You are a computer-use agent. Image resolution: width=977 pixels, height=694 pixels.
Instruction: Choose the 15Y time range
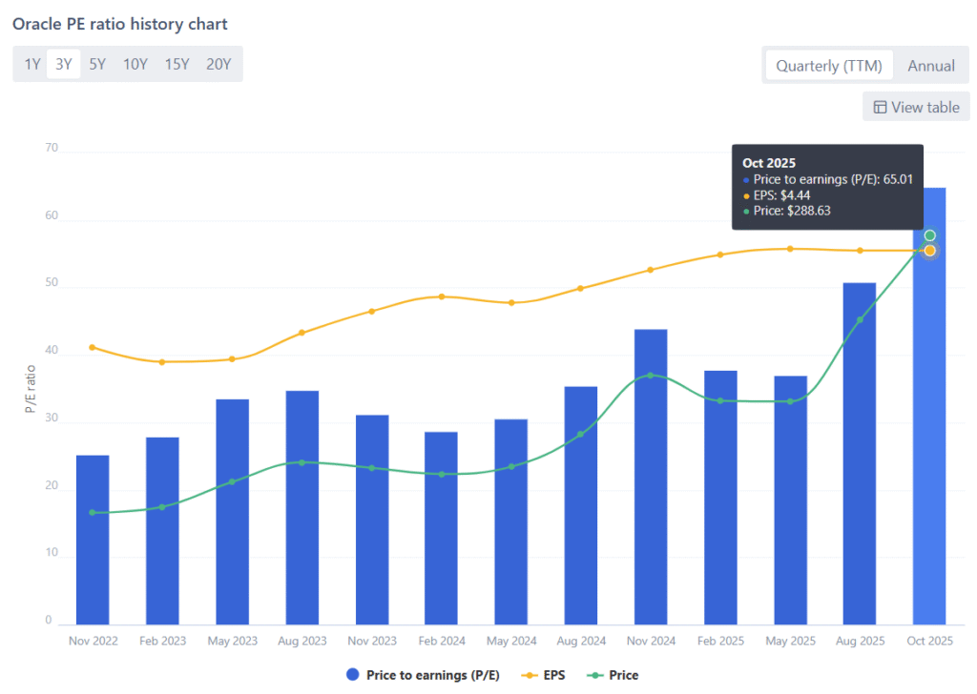pyautogui.click(x=177, y=65)
